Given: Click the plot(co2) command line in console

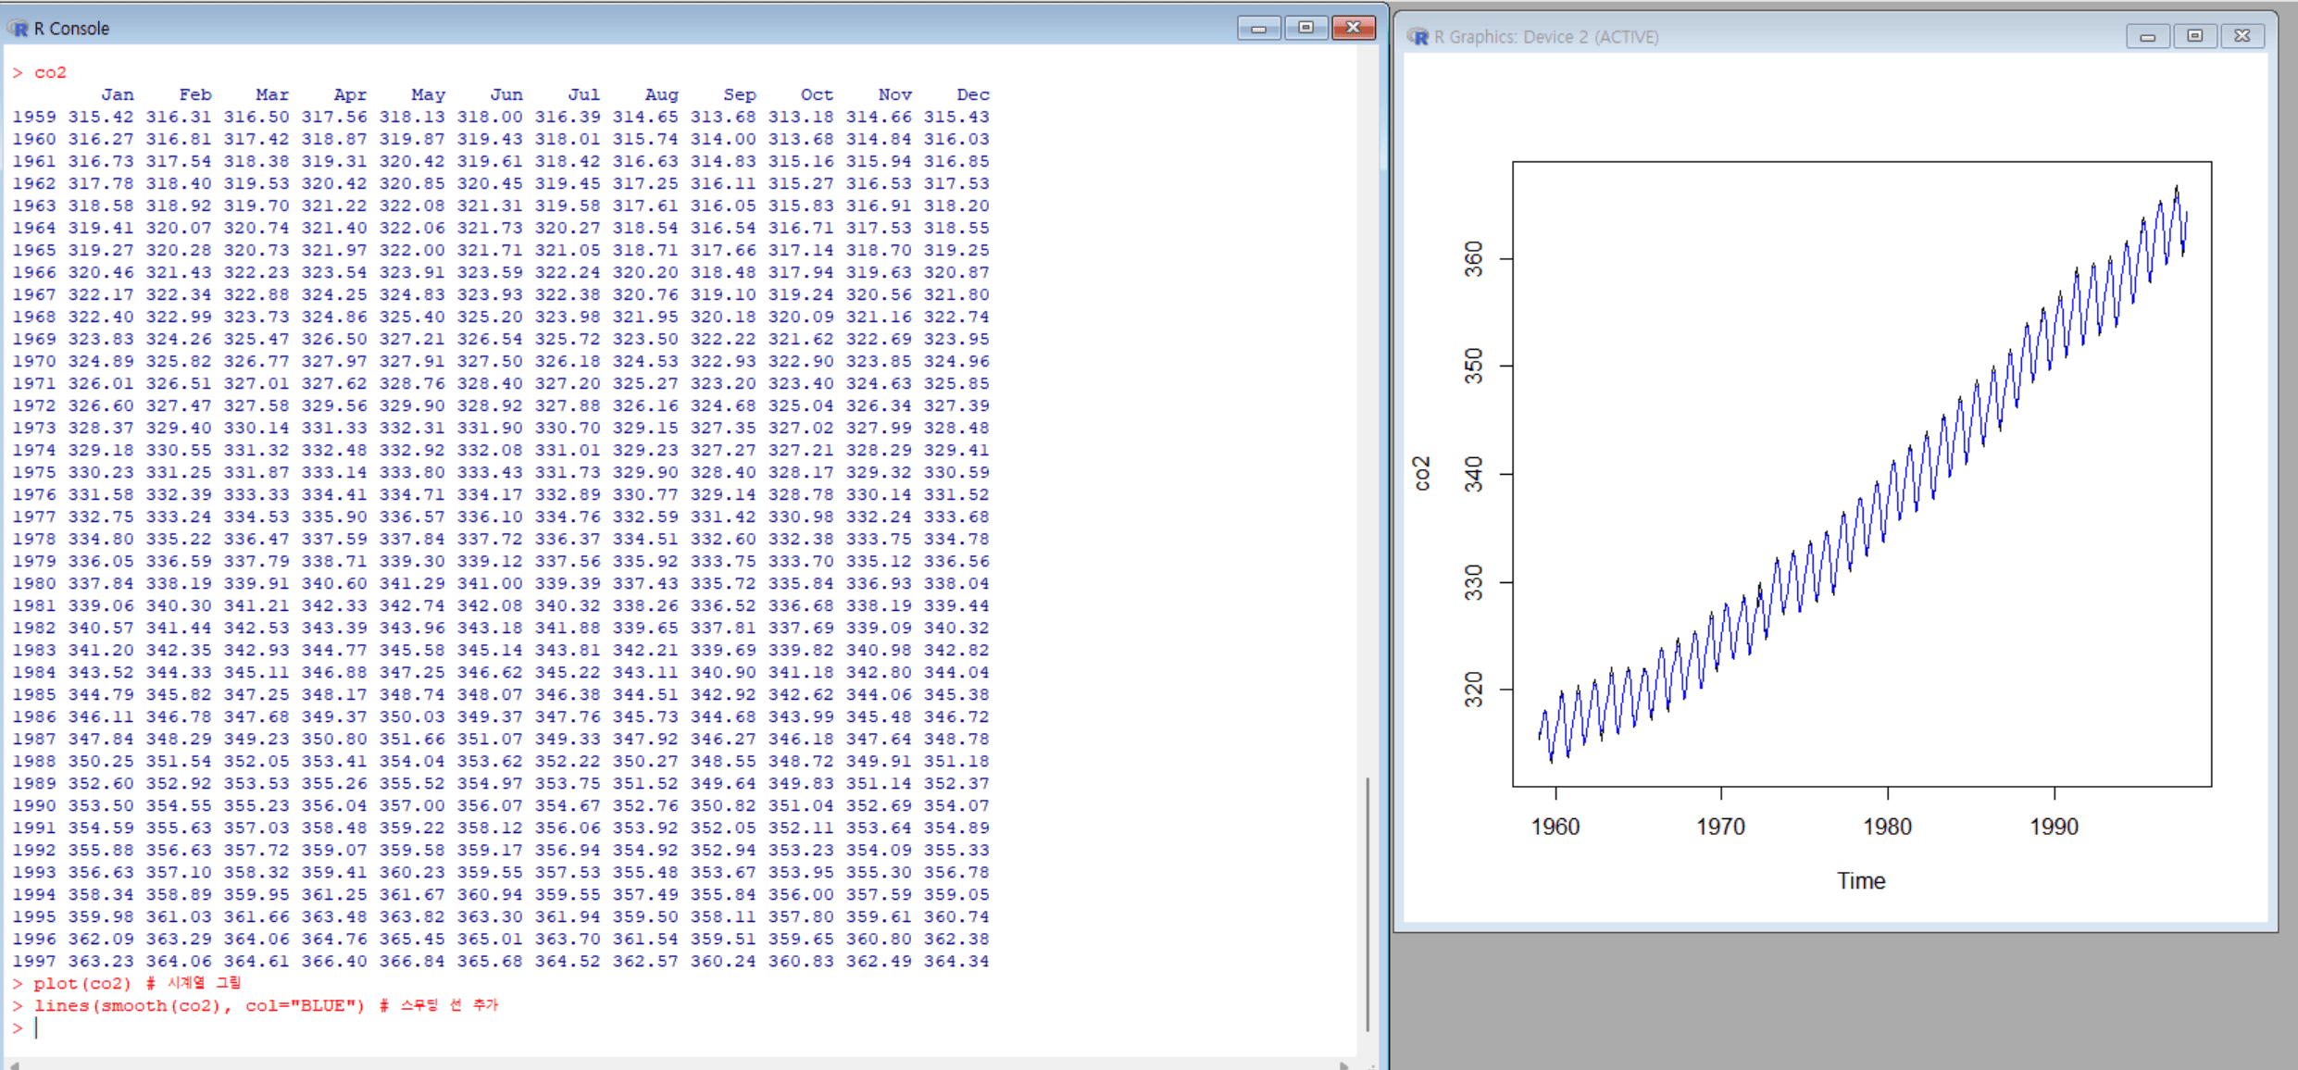Looking at the screenshot, I should (x=82, y=983).
